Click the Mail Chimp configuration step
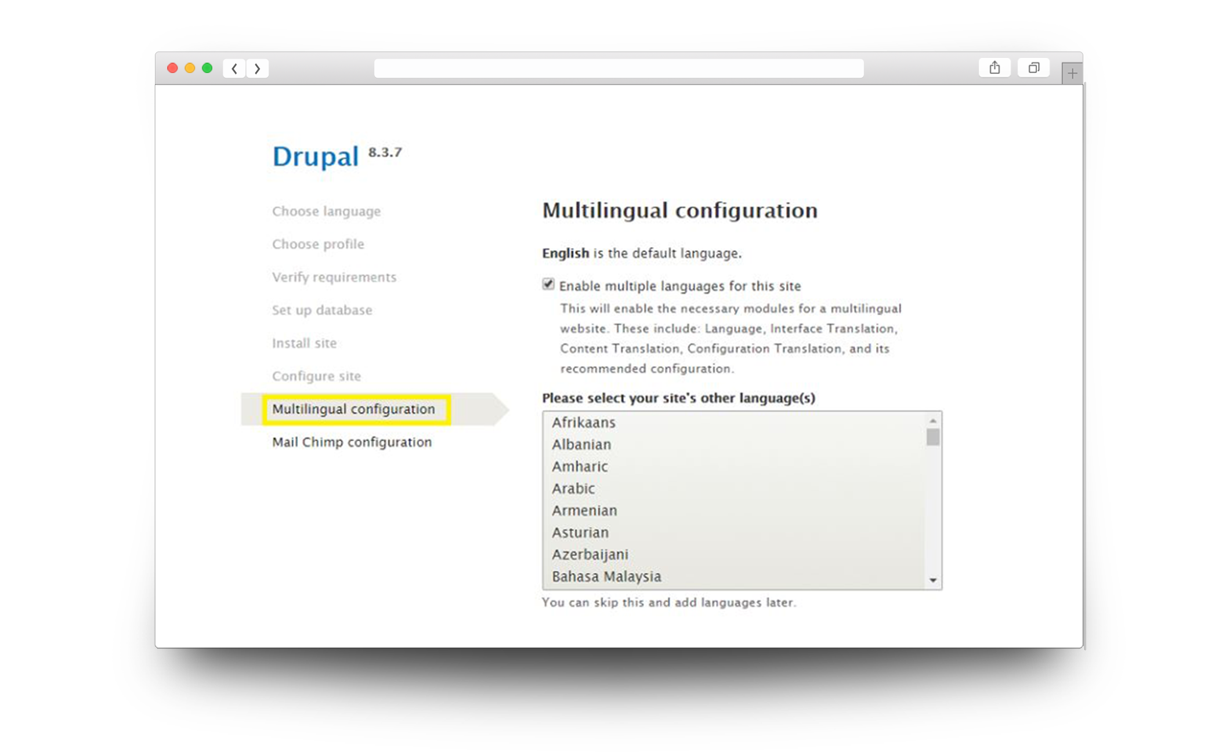The image size is (1226, 752). pos(352,441)
